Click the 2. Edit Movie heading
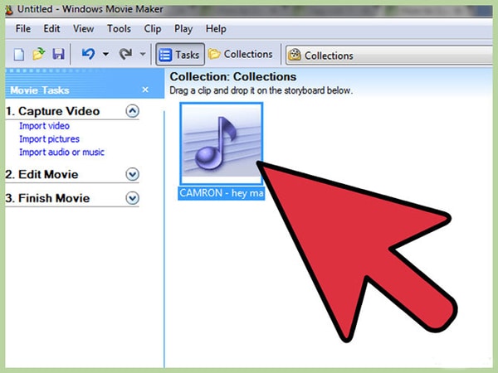Image resolution: width=498 pixels, height=373 pixels. coord(41,174)
